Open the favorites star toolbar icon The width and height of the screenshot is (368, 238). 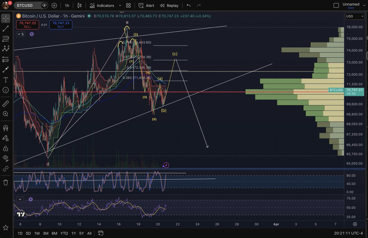[x=6, y=228]
